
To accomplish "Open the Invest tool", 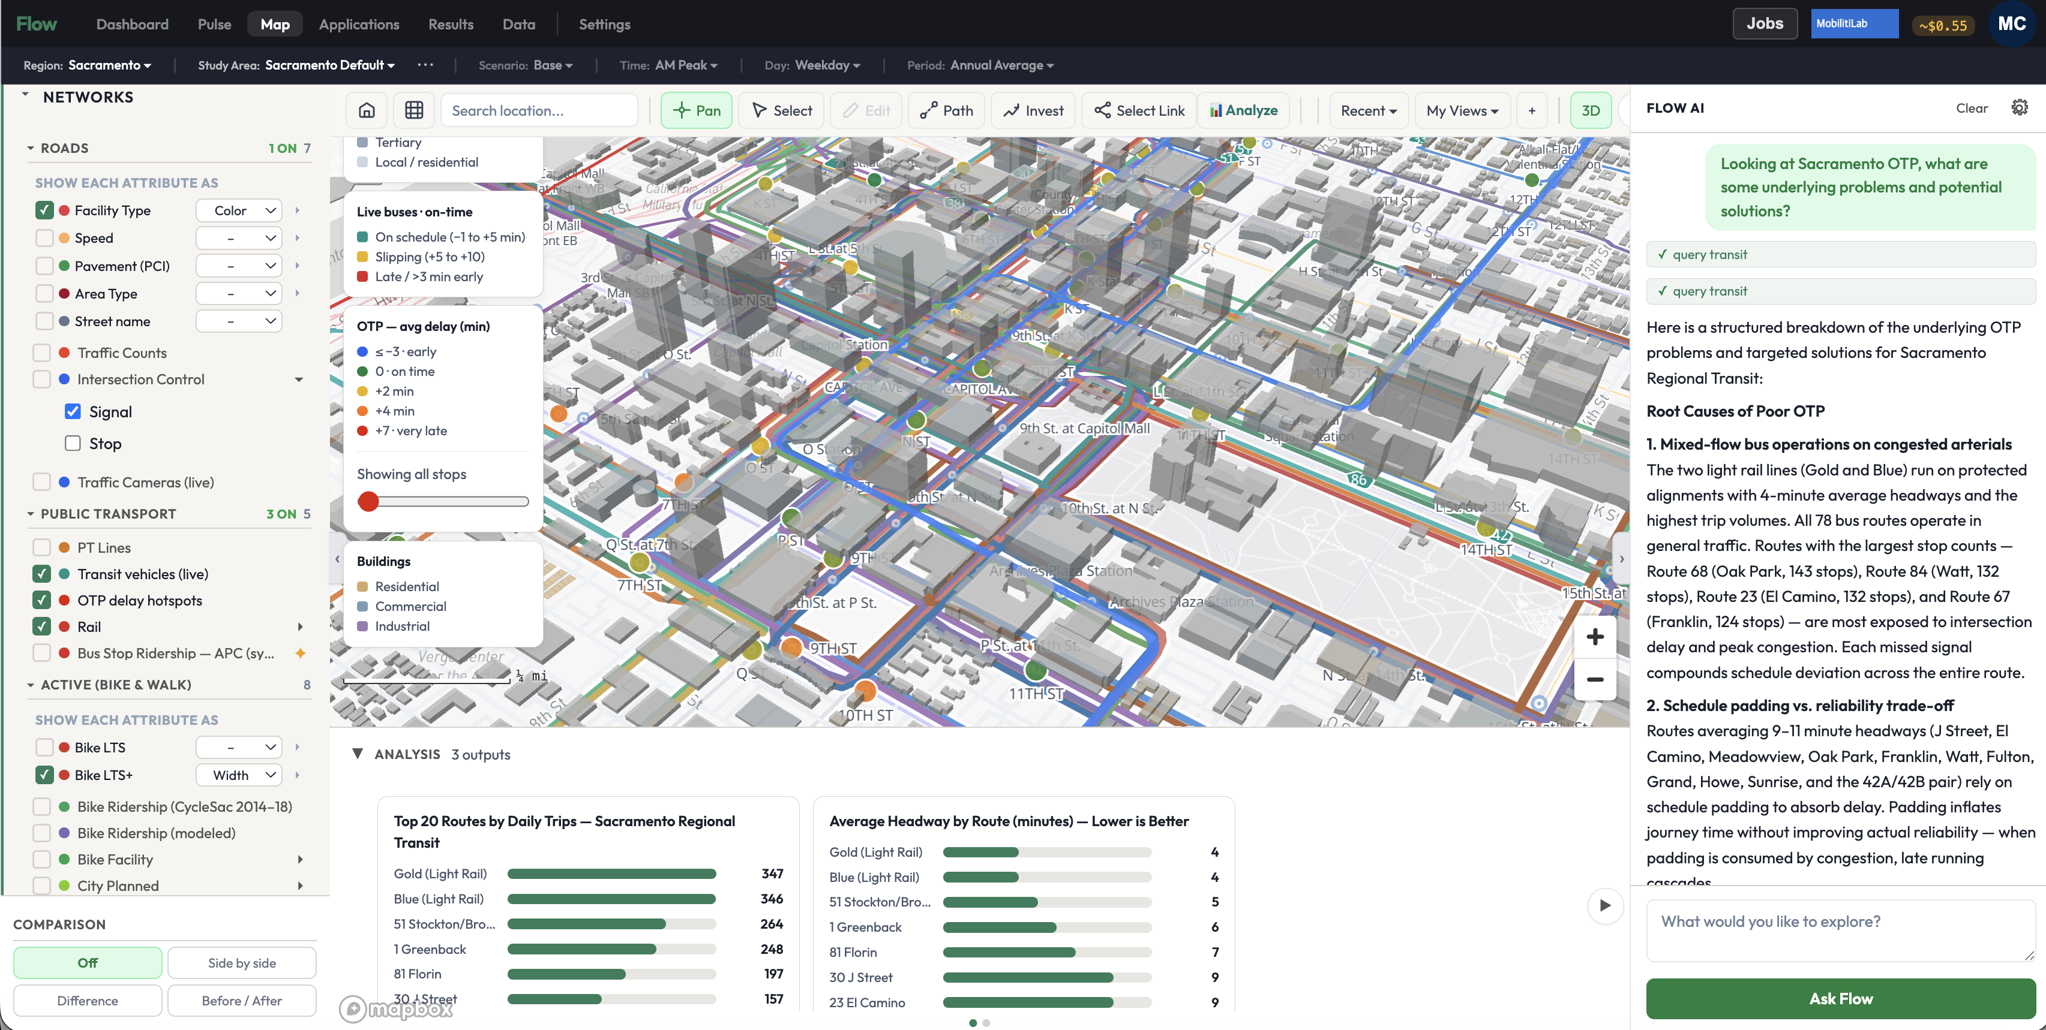I will [1033, 110].
